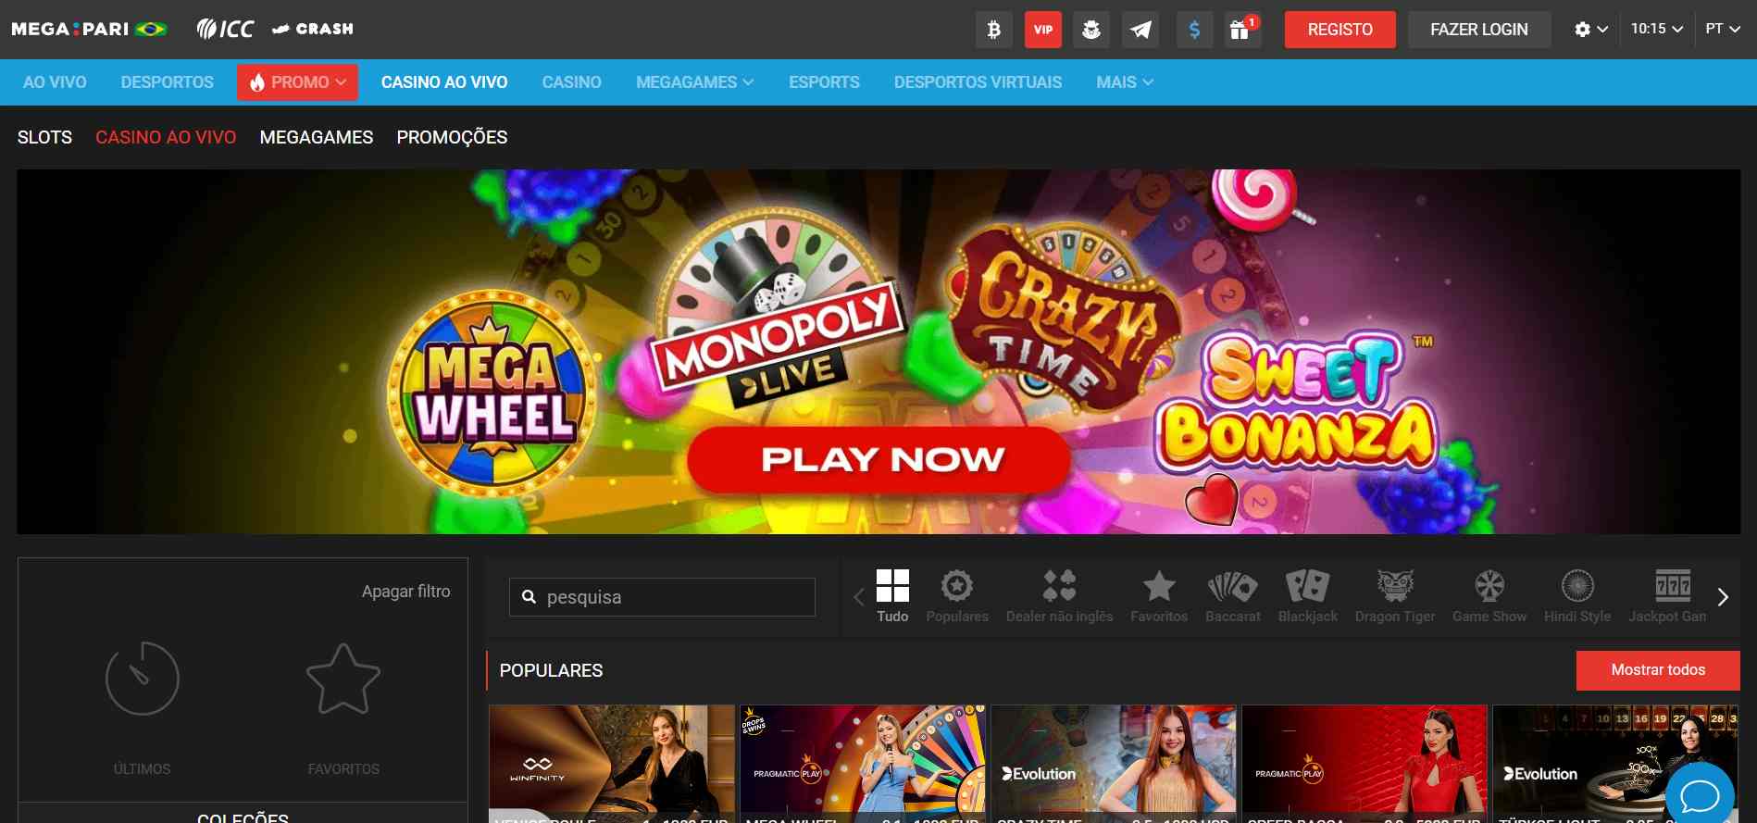
Task: Focus the pesquisa search field
Action: click(x=662, y=597)
